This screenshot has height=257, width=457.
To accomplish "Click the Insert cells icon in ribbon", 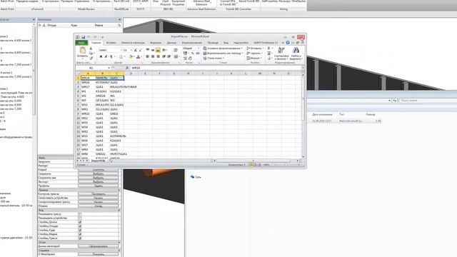I will (x=248, y=49).
